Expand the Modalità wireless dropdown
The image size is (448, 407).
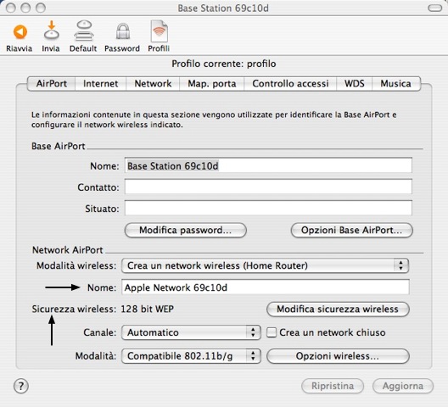[x=265, y=265]
